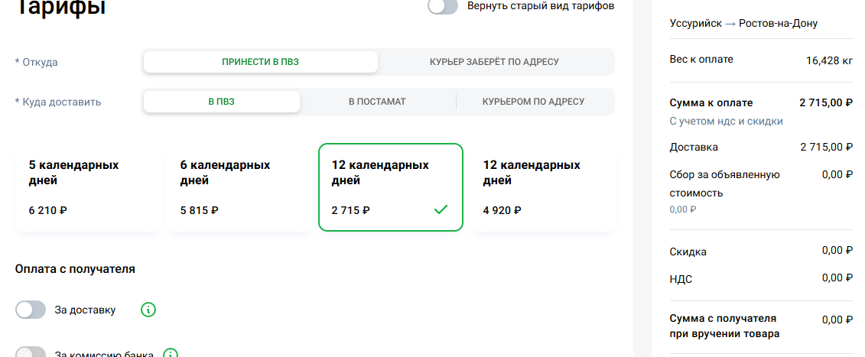Choose "В ПВЗ" delivery destination

click(221, 102)
